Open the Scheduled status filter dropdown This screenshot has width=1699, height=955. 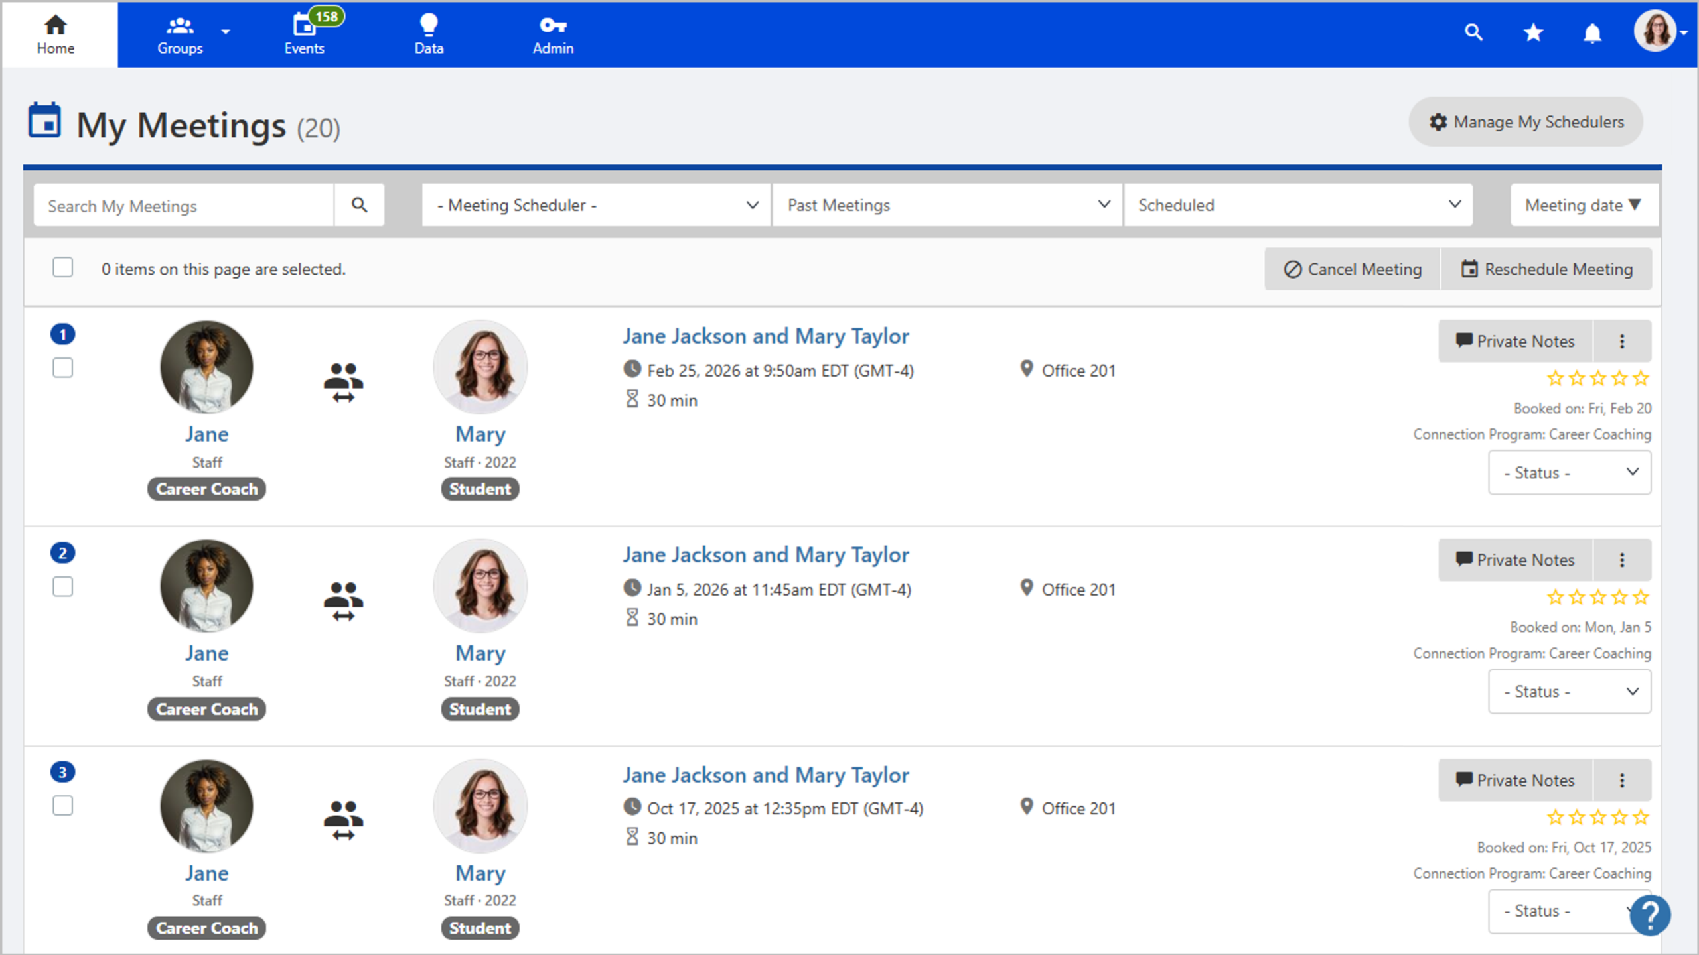pos(1298,205)
